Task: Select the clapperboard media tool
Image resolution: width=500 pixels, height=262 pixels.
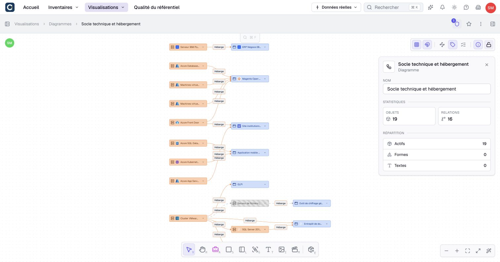Action: [295, 250]
